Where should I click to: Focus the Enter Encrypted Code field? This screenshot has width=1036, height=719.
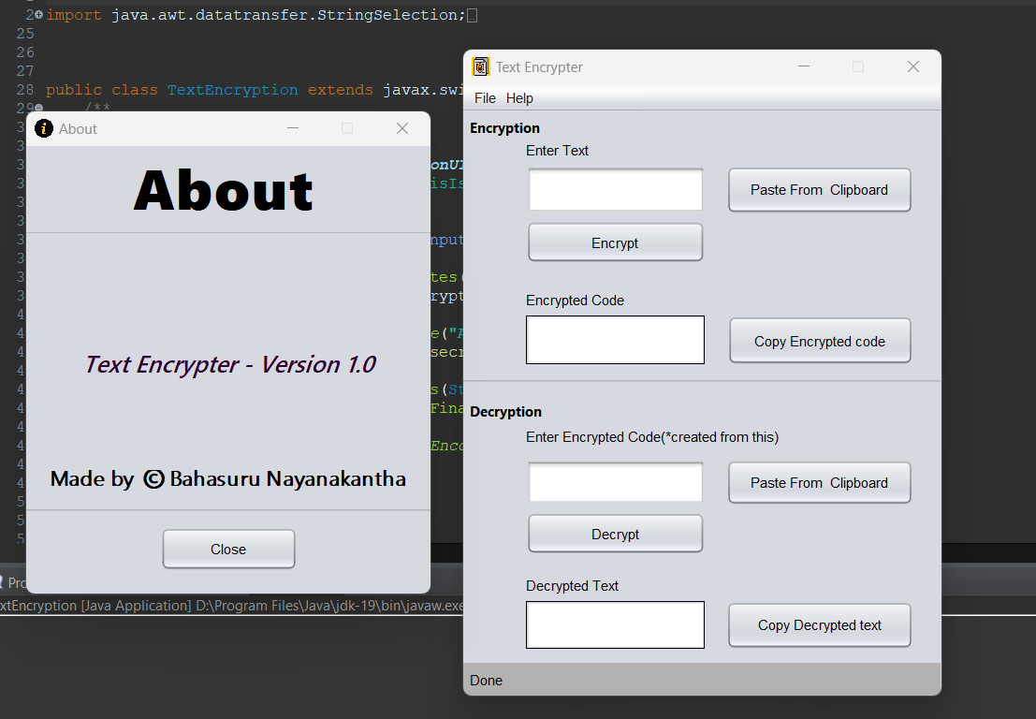tap(615, 483)
